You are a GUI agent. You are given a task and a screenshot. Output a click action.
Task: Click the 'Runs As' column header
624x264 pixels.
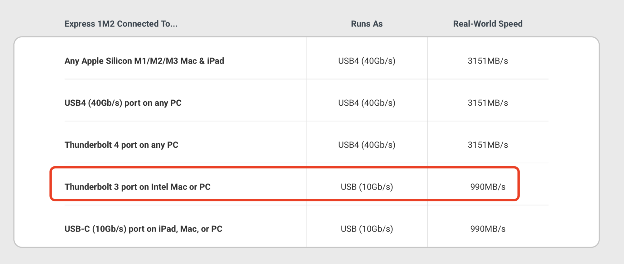click(x=367, y=24)
